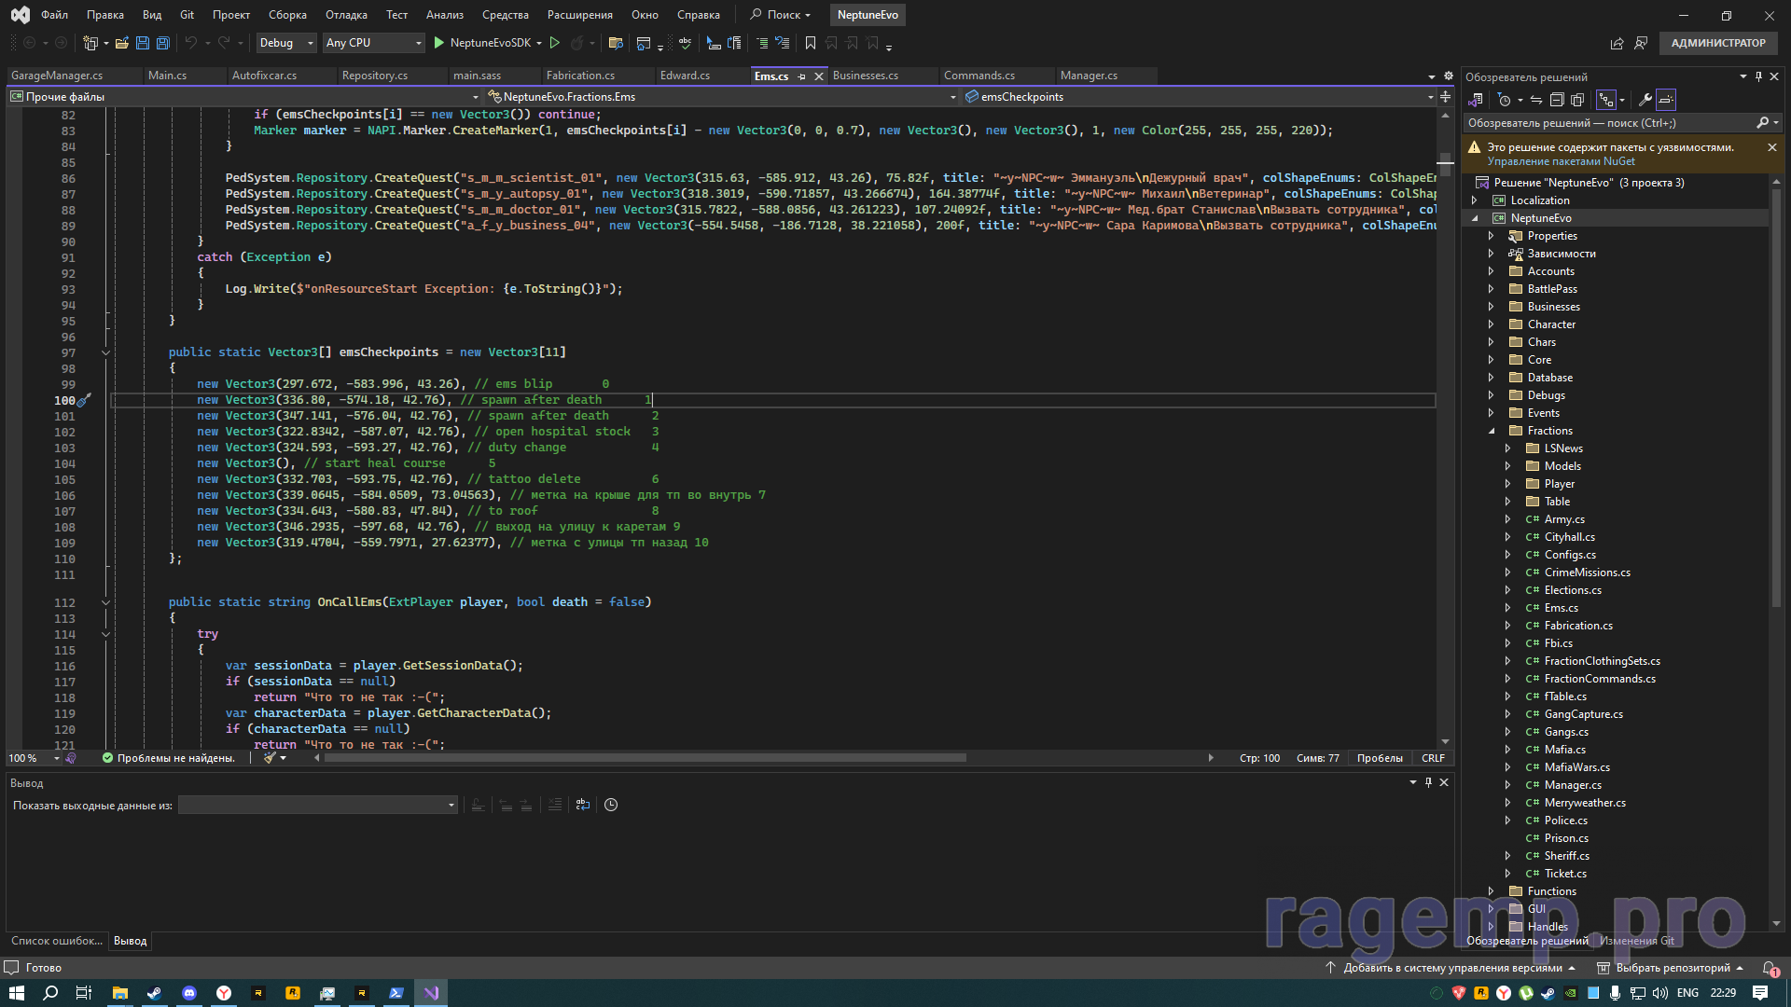Open the code cleanup broom icon
This screenshot has width=1791, height=1007.
coord(270,758)
